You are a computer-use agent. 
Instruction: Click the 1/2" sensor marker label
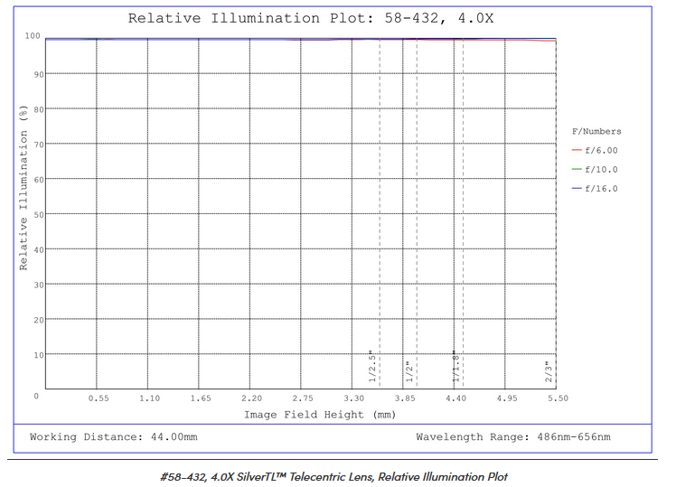pos(408,371)
